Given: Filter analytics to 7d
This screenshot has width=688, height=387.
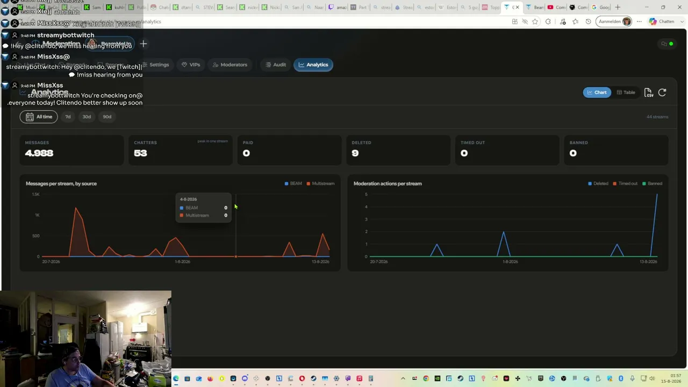Looking at the screenshot, I should click(68, 117).
